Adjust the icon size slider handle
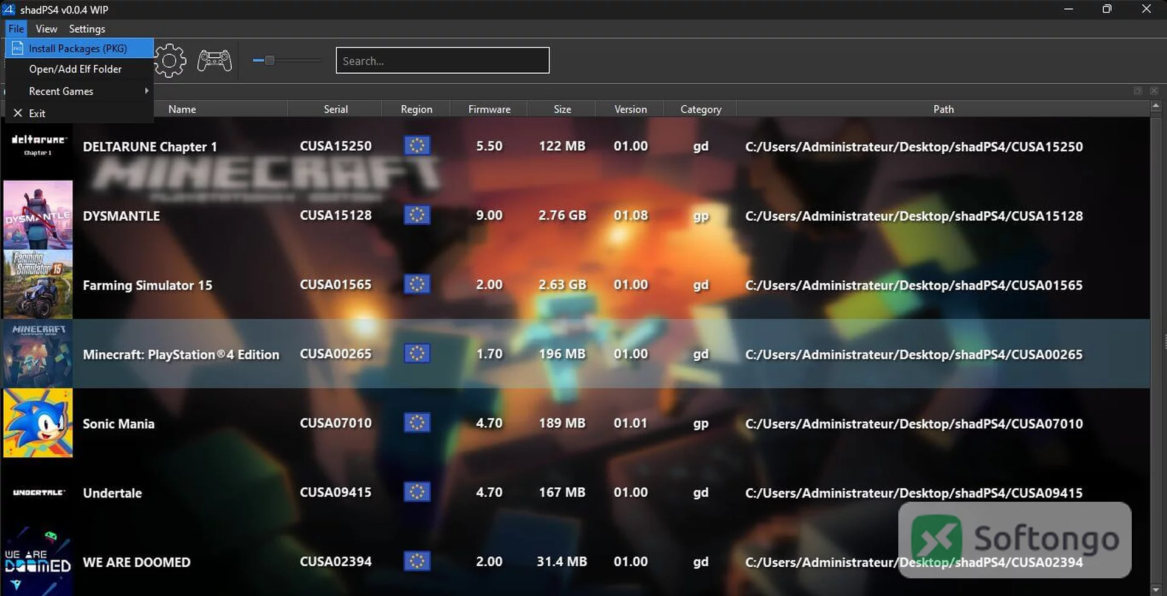 (269, 60)
